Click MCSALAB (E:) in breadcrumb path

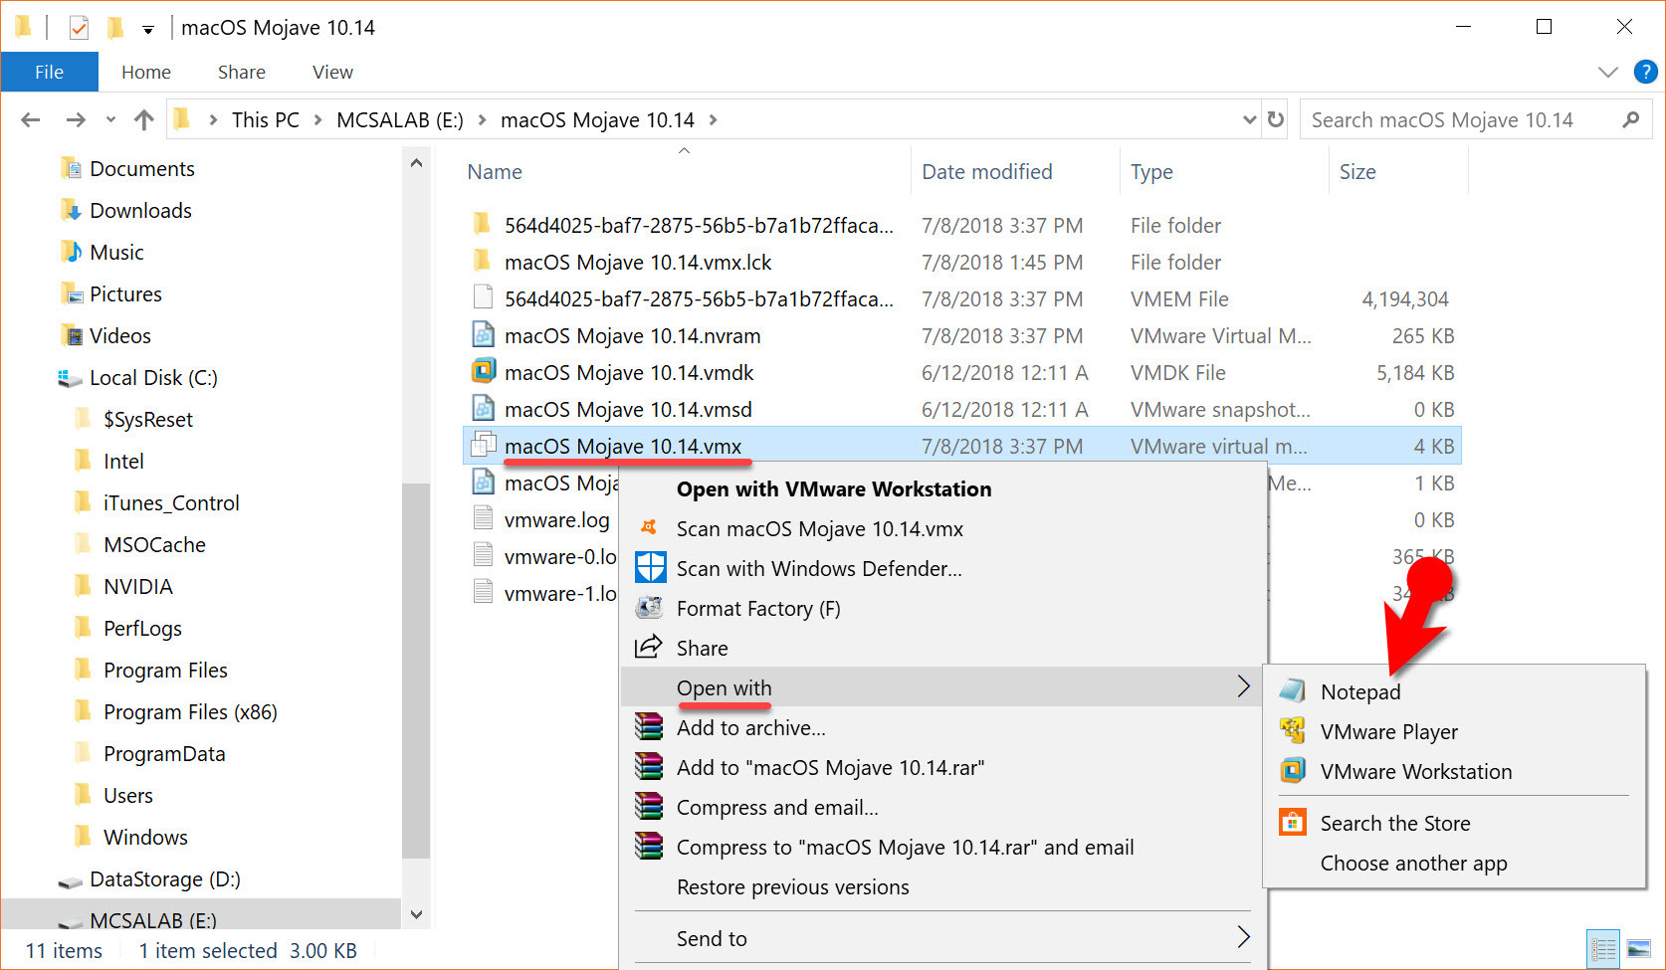[x=400, y=119]
